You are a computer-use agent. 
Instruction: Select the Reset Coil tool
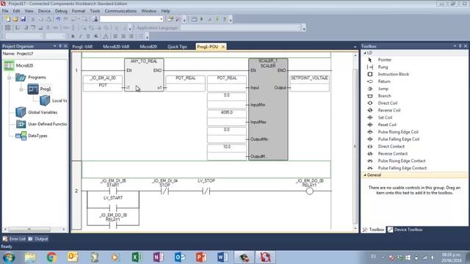[x=387, y=125]
